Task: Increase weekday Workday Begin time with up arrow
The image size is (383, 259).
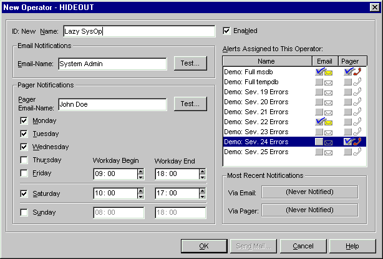Action: pos(140,170)
